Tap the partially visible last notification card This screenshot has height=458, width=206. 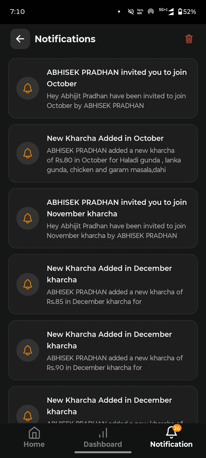pos(116,406)
